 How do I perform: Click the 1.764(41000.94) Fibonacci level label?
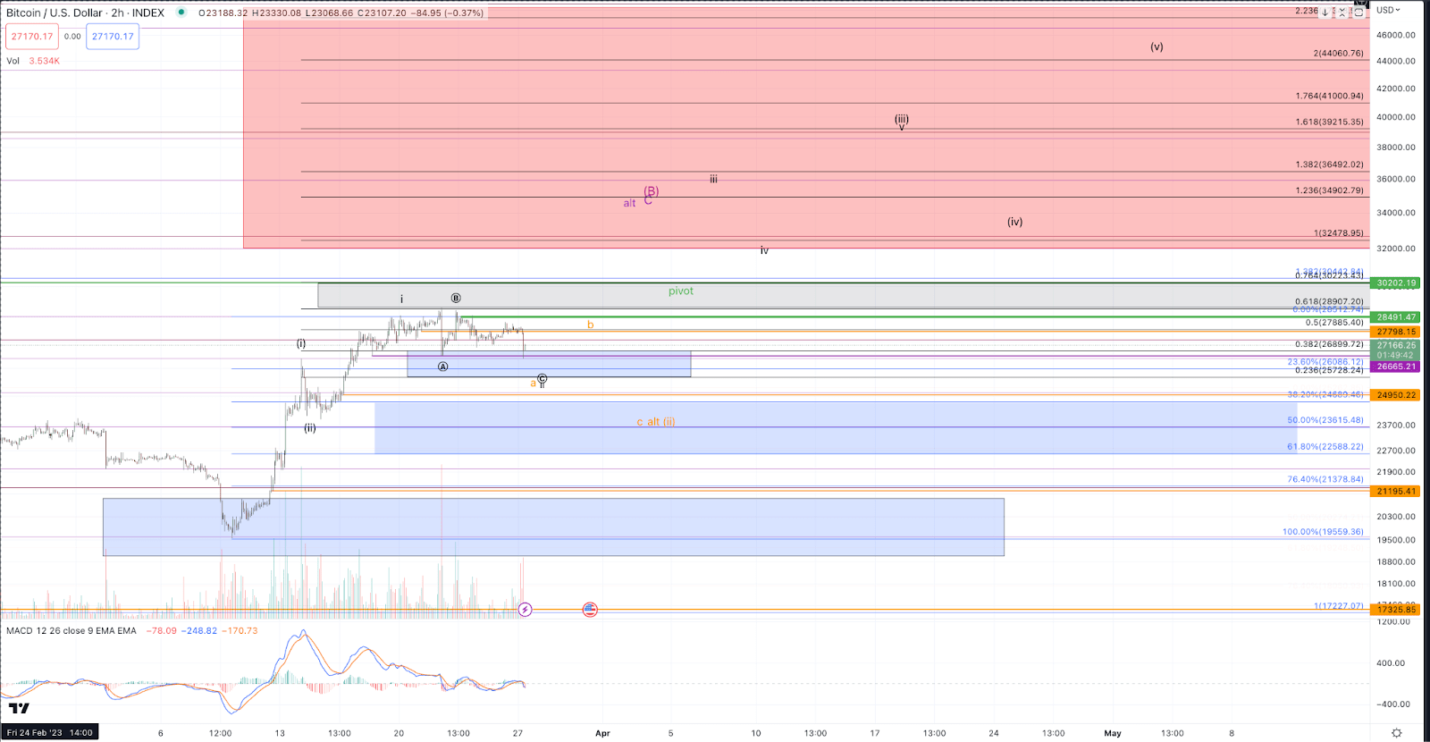coord(1330,97)
